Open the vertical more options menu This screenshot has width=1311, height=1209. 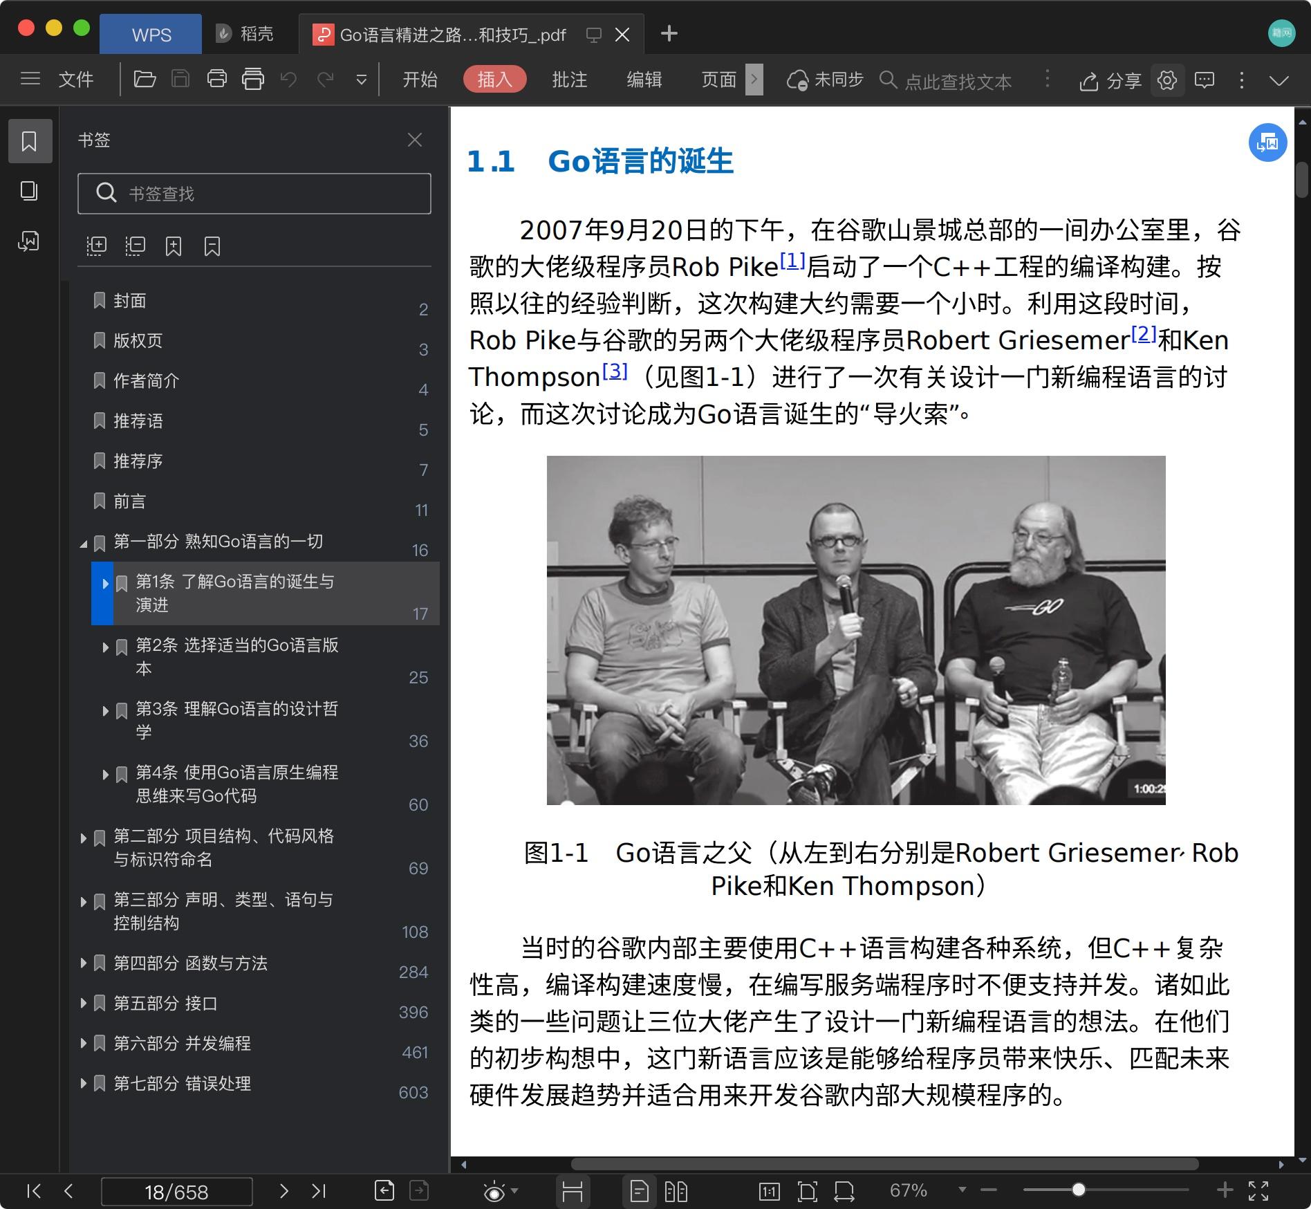[1241, 80]
